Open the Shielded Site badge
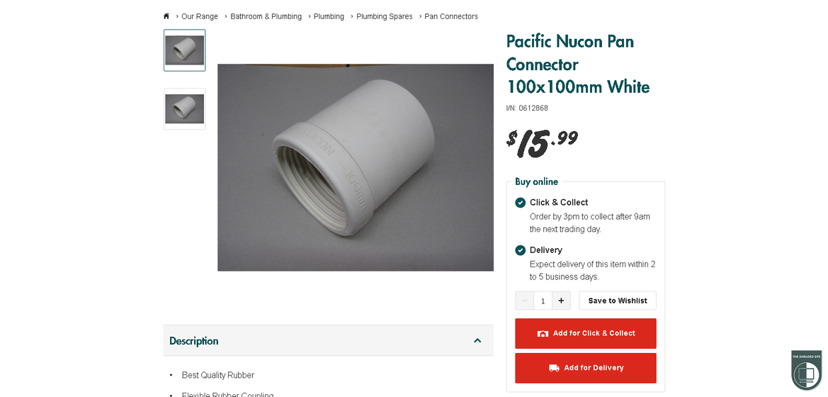 click(806, 369)
